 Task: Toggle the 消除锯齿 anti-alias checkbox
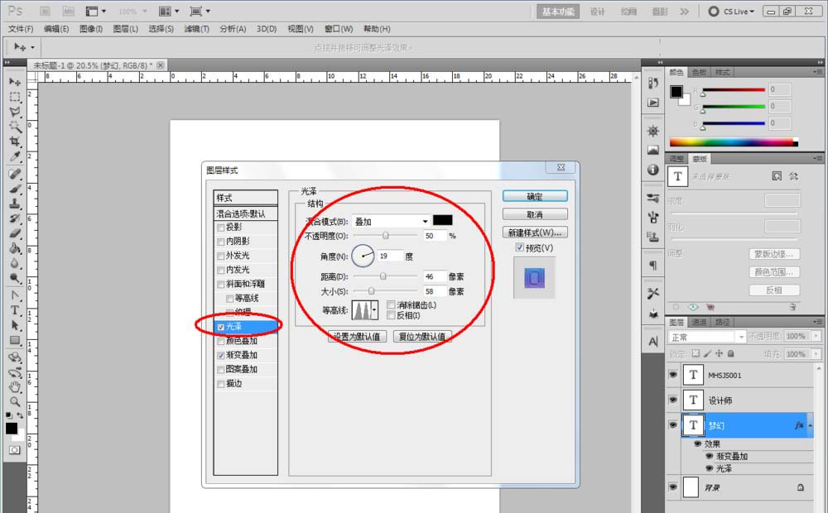[391, 305]
